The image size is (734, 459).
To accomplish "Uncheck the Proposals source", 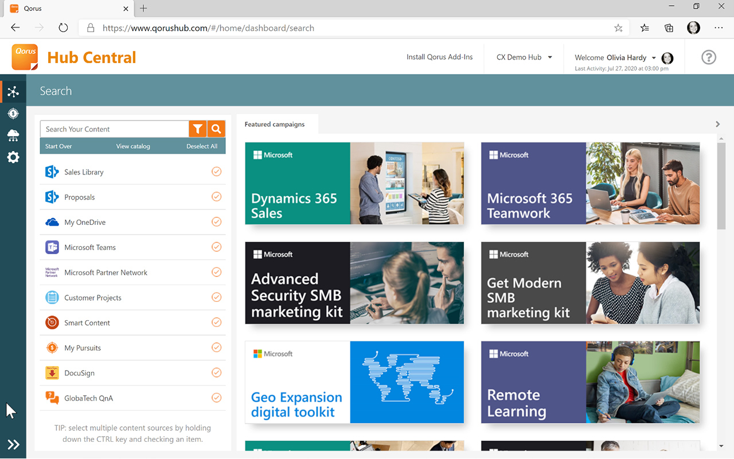I will [x=216, y=197].
